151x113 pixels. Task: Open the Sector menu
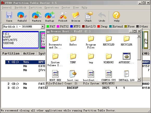pyautogui.click(x=66, y=7)
